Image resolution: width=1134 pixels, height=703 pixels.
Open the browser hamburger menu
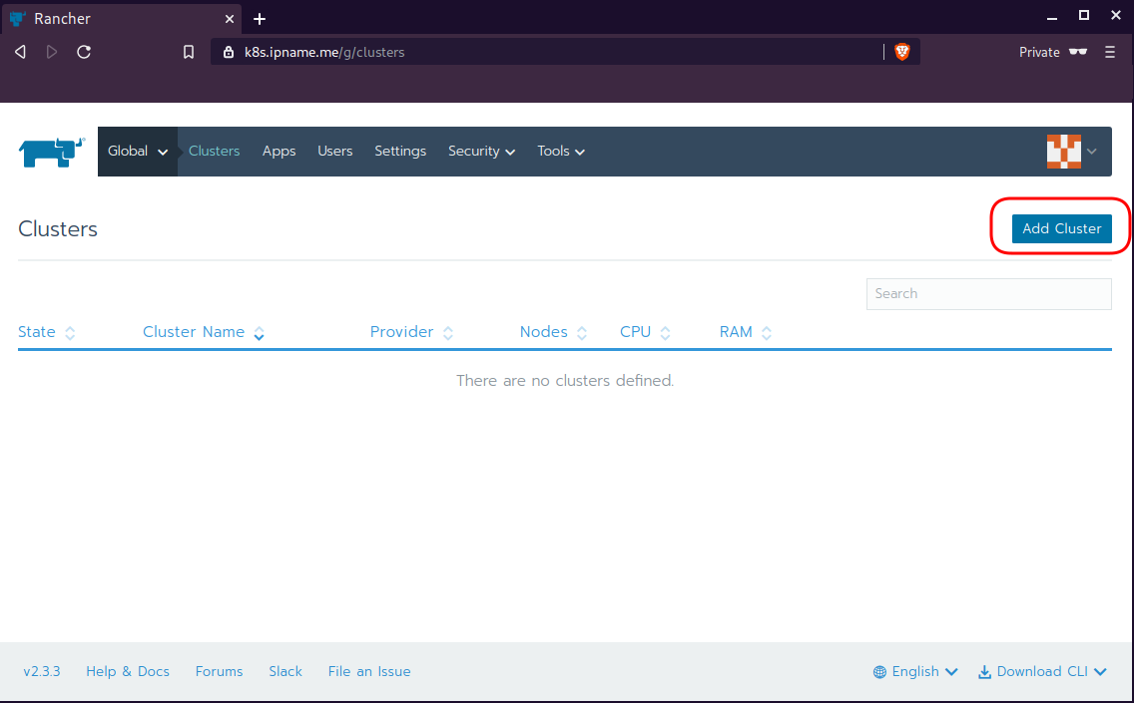[1110, 52]
